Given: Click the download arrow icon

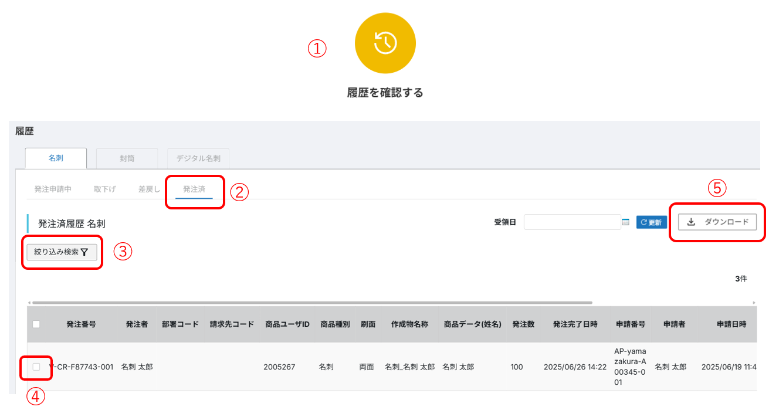Looking at the screenshot, I should click(x=691, y=222).
